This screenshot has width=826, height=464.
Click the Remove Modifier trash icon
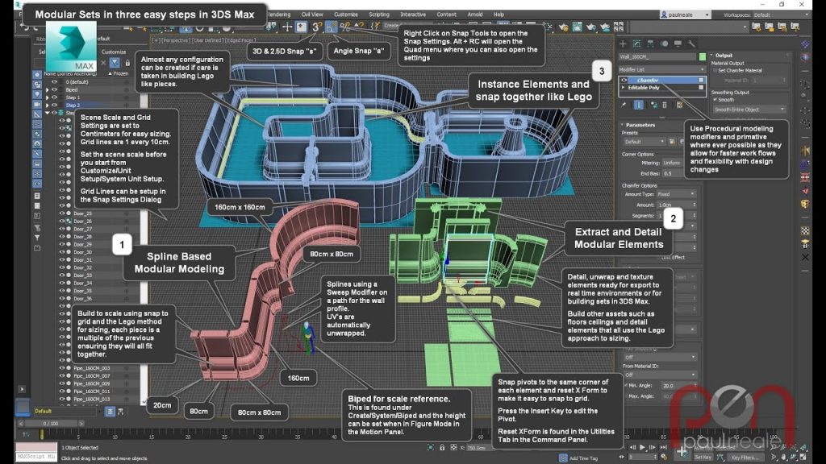coord(664,105)
